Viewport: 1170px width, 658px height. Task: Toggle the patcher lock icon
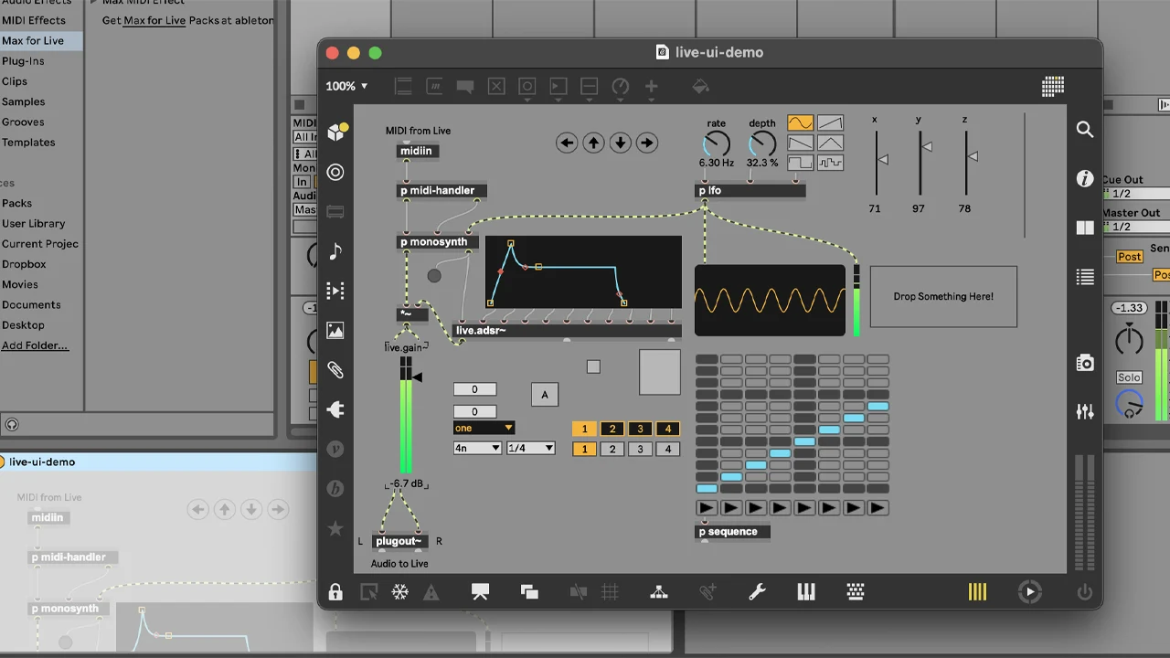[x=335, y=592]
